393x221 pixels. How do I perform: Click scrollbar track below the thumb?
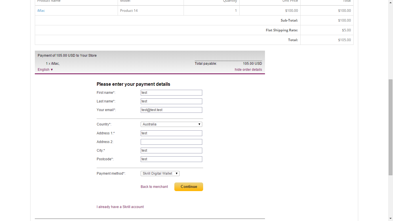coord(390,196)
